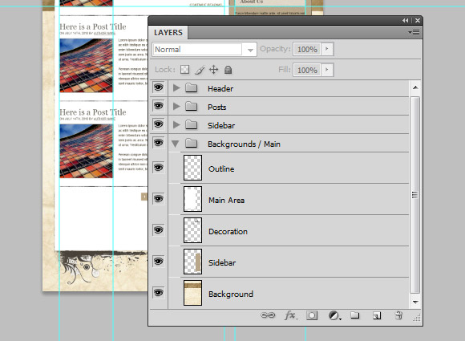This screenshot has width=465, height=341.
Task: Open the Fill slider arrow
Action: (x=327, y=70)
